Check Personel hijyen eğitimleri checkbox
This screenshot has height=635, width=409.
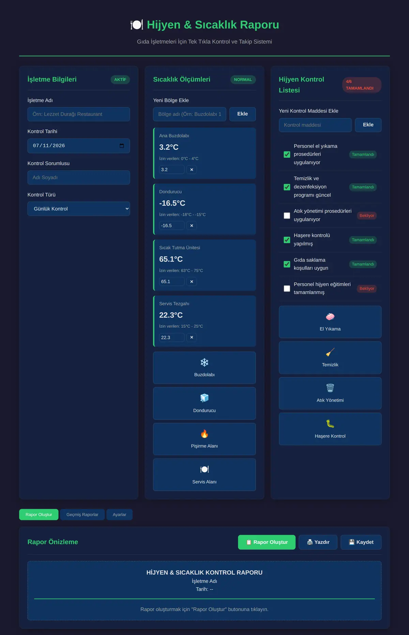(x=287, y=288)
